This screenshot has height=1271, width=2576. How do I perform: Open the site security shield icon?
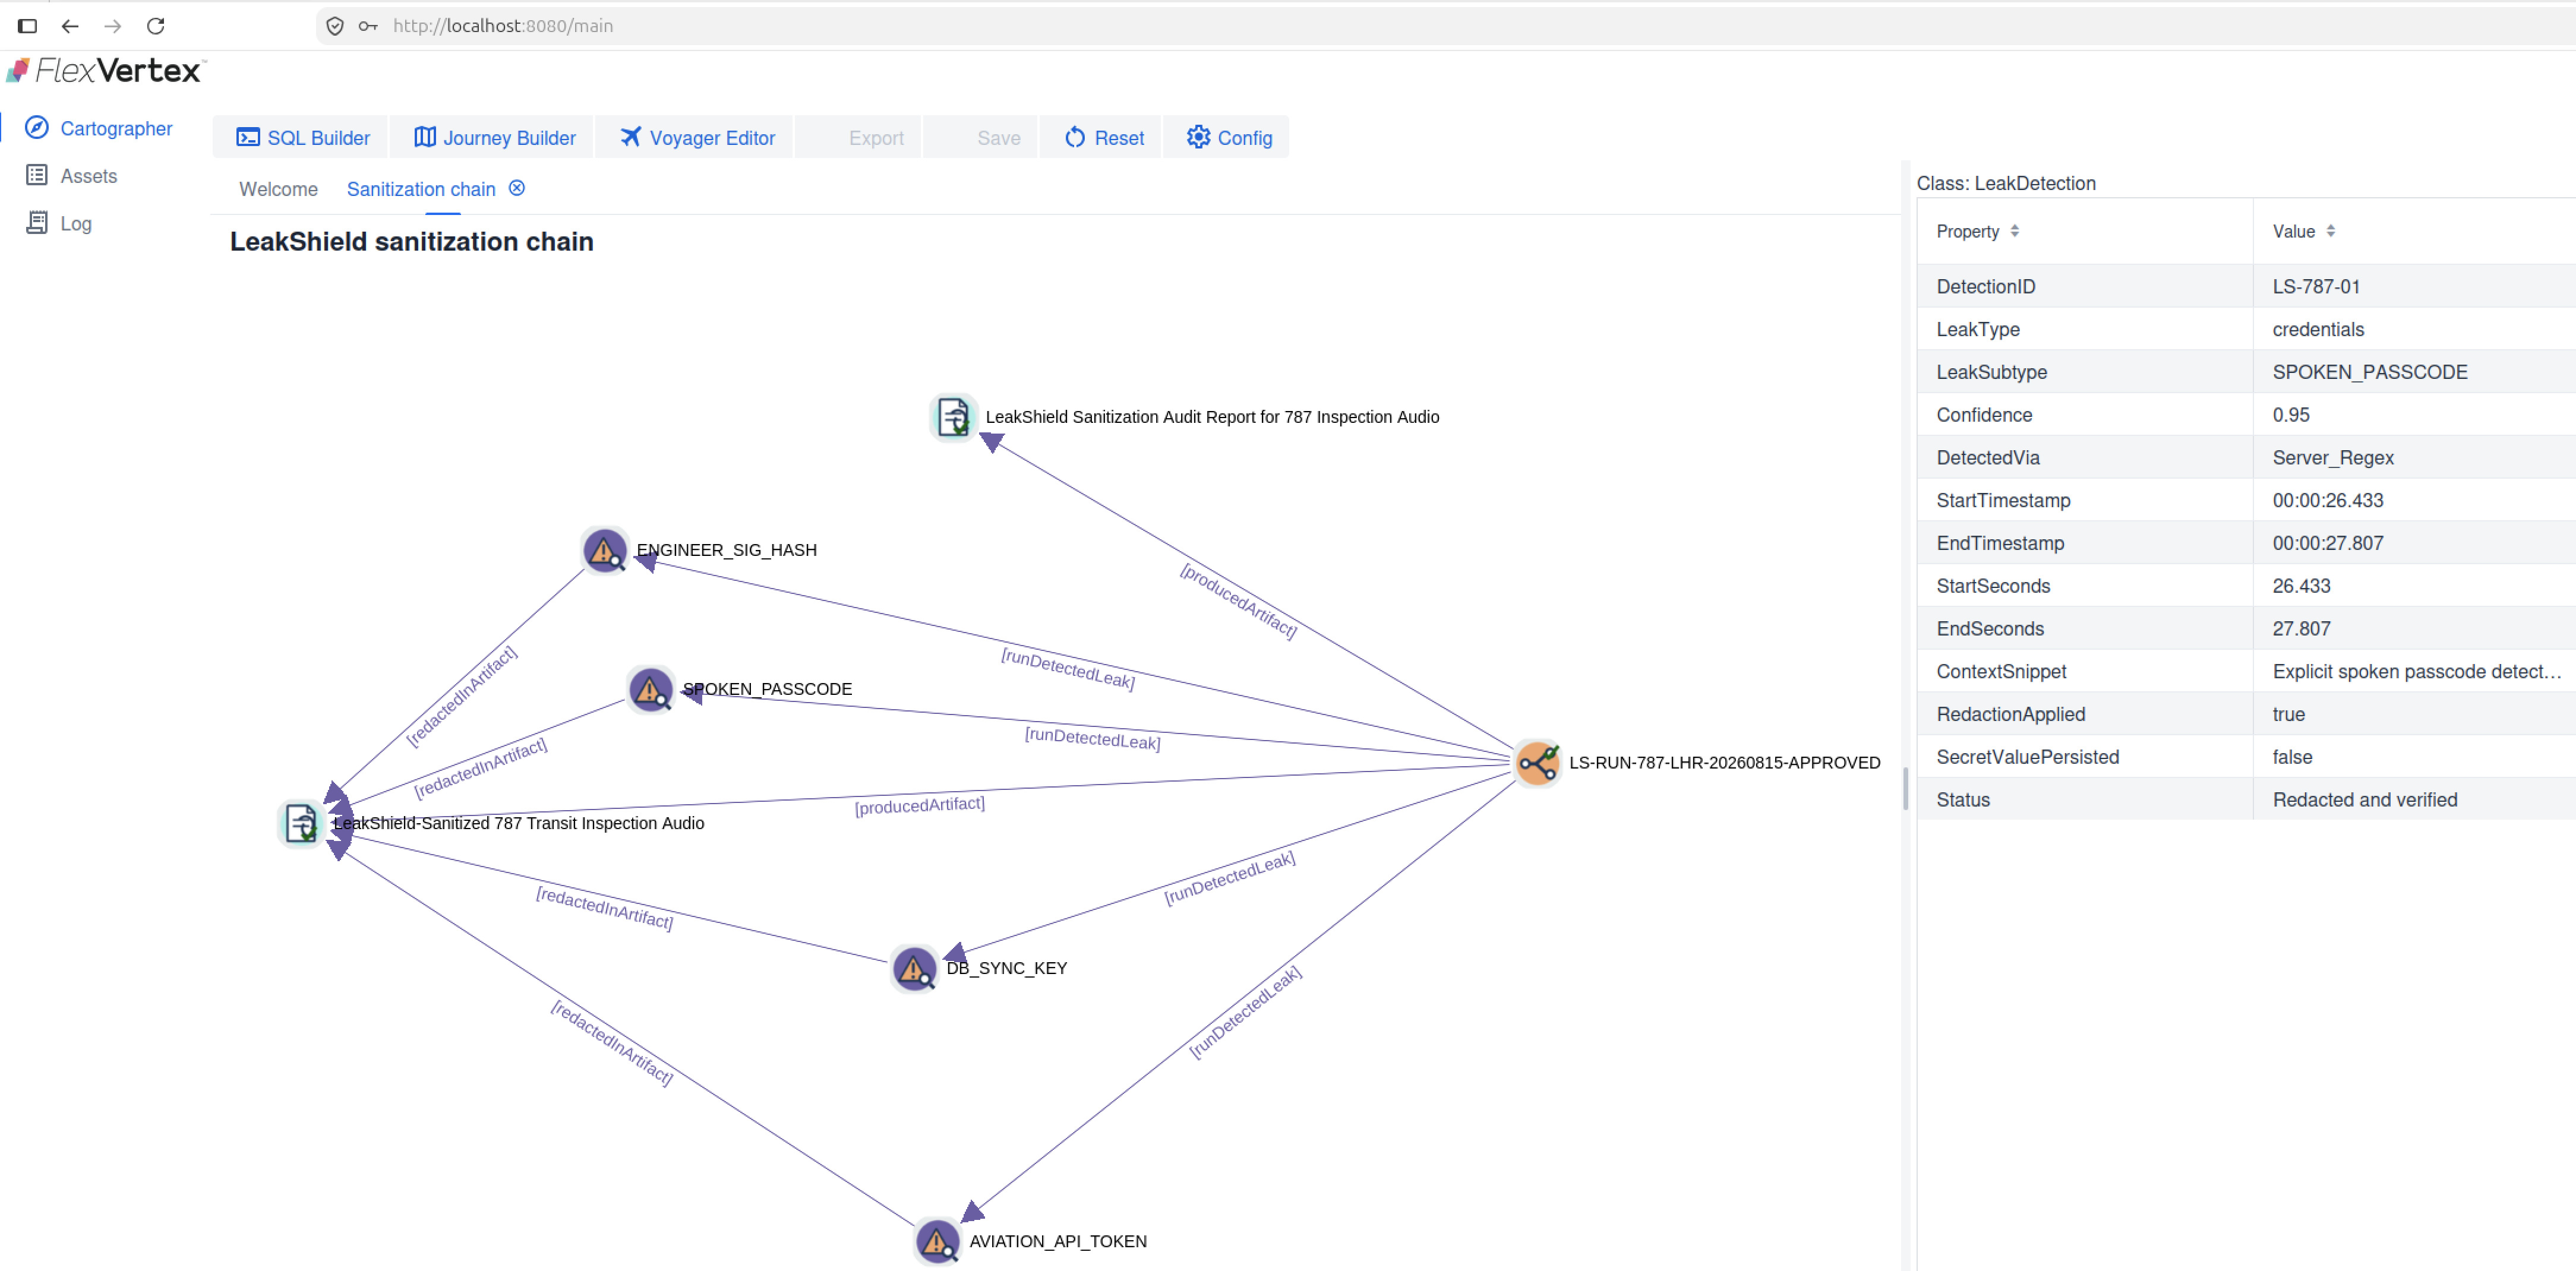coord(335,26)
